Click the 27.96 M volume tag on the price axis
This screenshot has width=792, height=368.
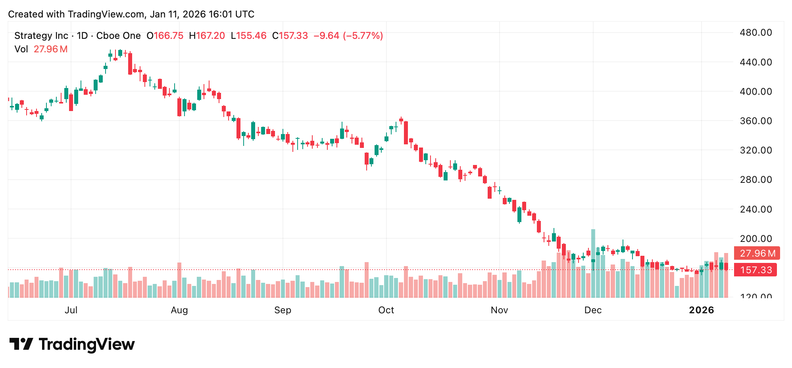pyautogui.click(x=757, y=253)
